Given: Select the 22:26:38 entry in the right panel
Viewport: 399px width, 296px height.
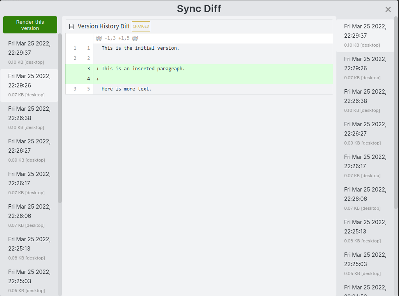Looking at the screenshot, I should 365,100.
